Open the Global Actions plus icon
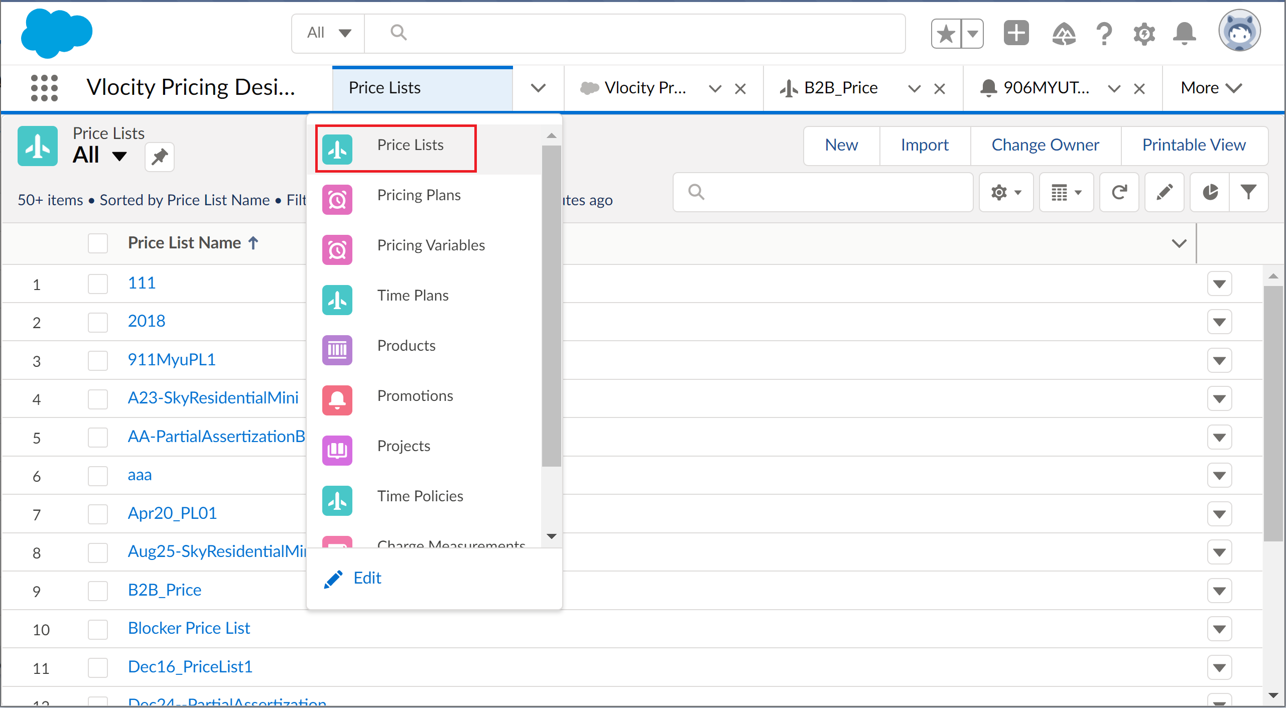The image size is (1286, 708). 1016,33
